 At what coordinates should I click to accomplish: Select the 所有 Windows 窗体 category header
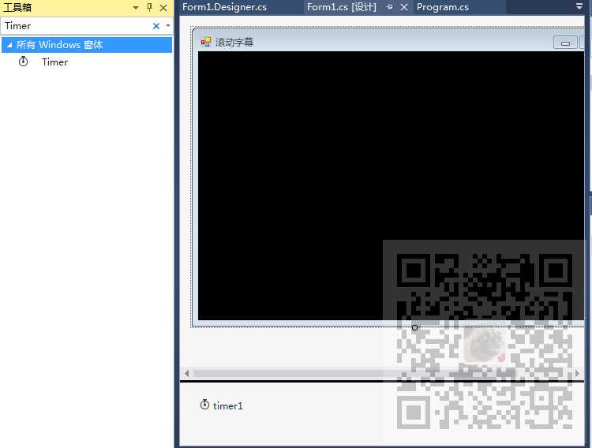click(87, 45)
